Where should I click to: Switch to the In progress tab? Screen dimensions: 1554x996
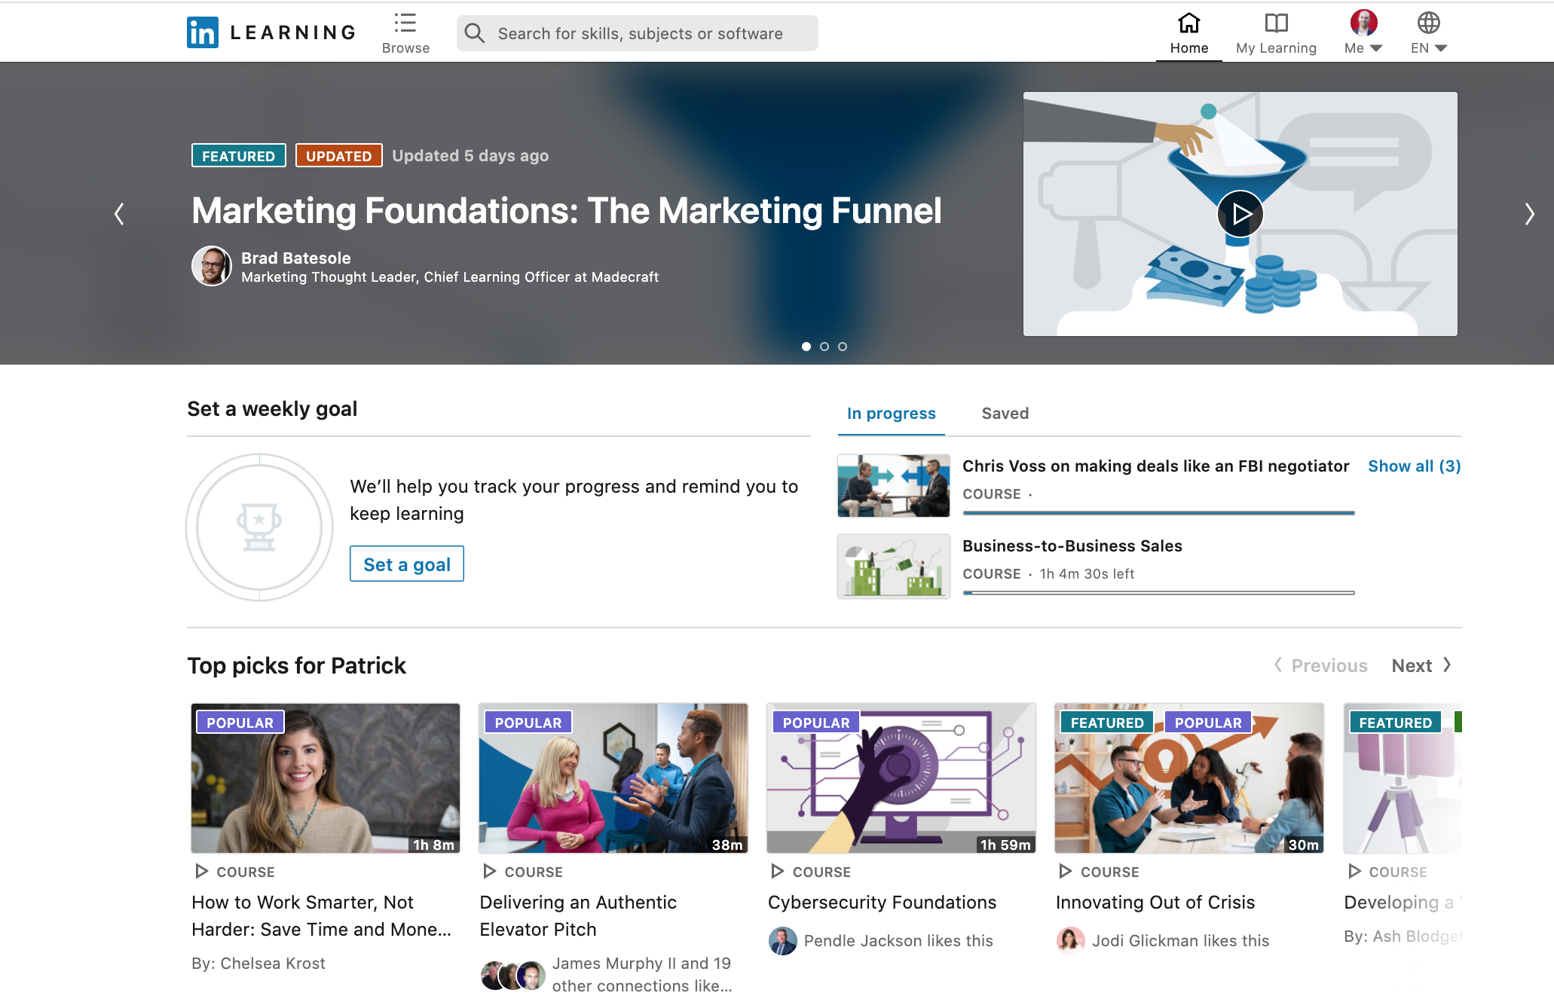[x=891, y=413]
